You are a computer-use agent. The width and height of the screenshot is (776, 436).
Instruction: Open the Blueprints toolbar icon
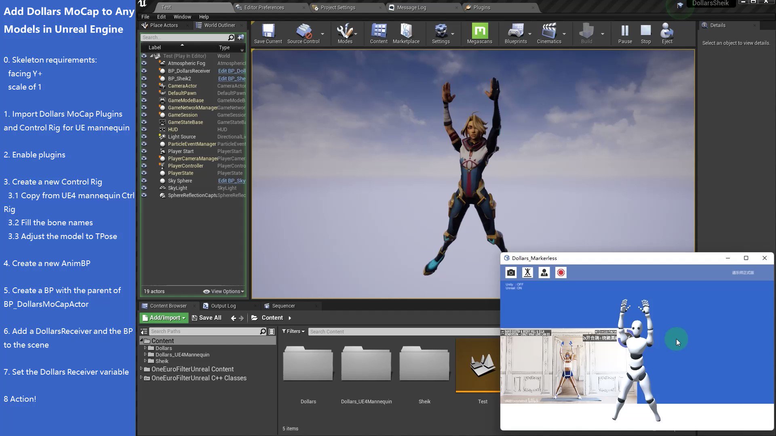point(516,34)
